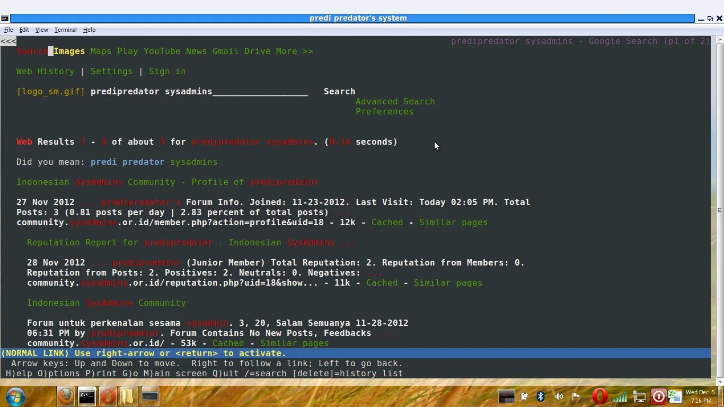Click the Opera icon in system tray
This screenshot has width=724, height=407.
coord(599,396)
